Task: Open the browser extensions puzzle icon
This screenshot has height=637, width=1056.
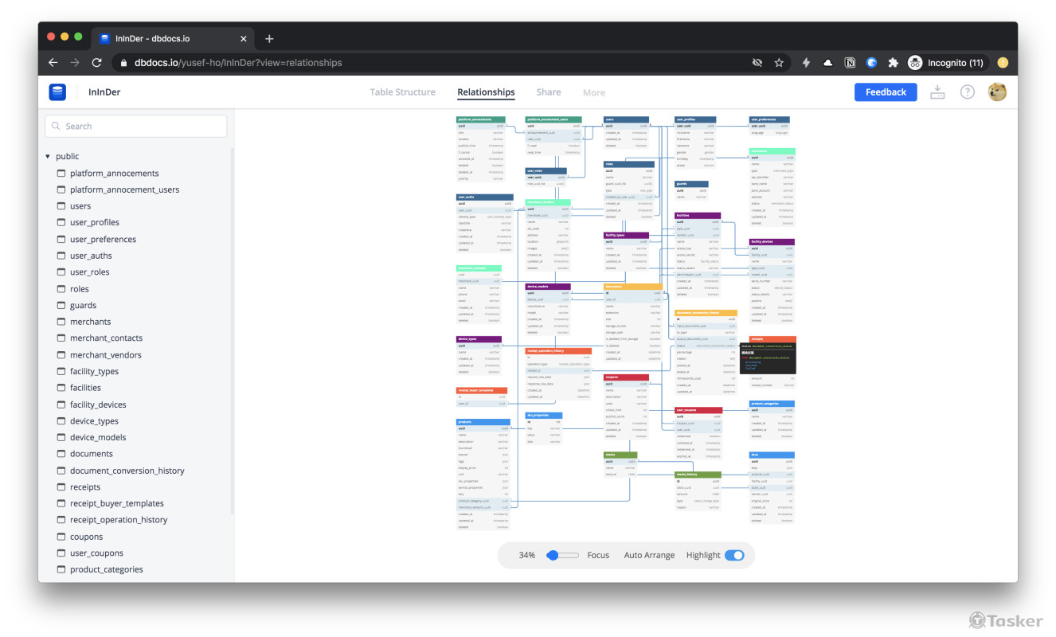Action: 893,63
